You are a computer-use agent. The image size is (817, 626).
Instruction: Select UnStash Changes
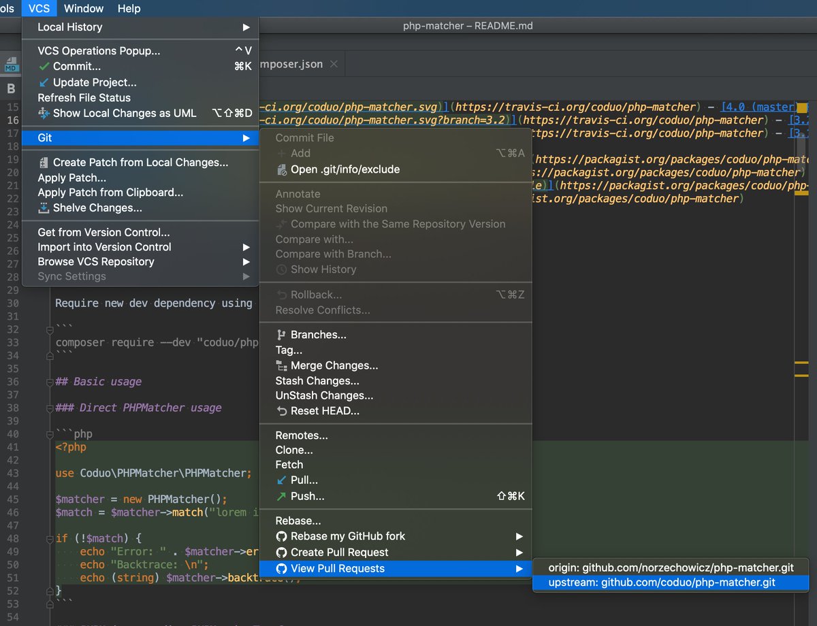click(x=396, y=396)
